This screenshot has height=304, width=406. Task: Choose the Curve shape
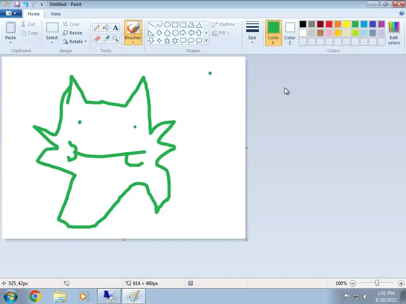159,25
